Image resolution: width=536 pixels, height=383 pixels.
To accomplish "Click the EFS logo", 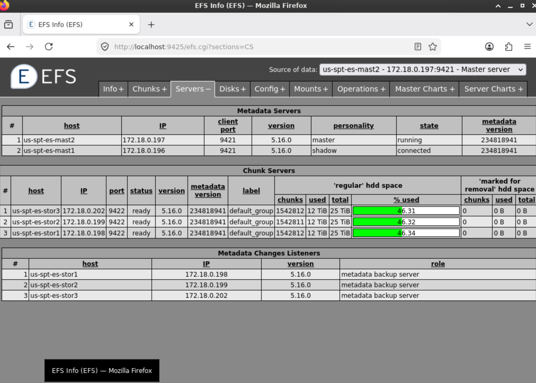I will [44, 76].
